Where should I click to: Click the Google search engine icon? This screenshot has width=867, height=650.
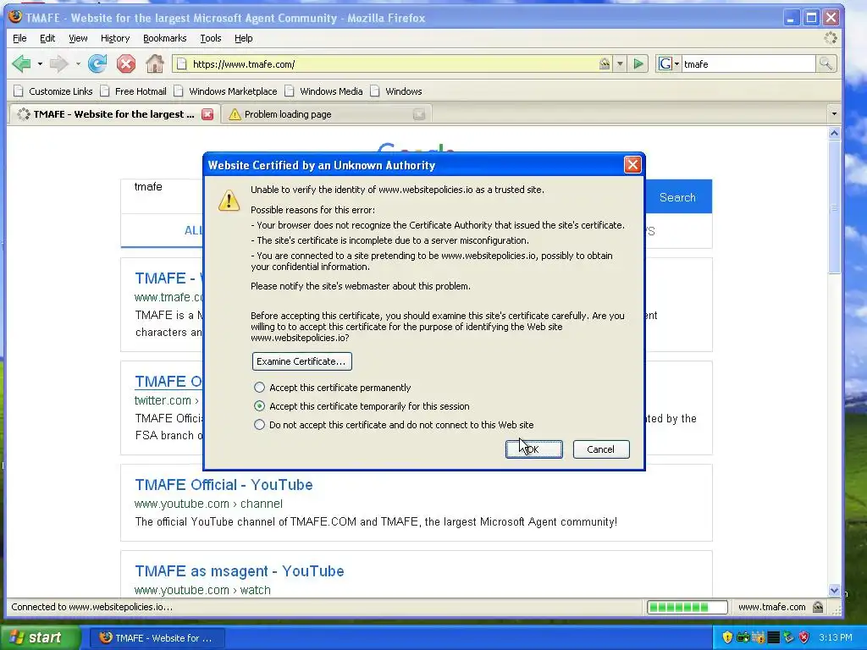[x=665, y=64]
